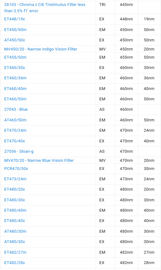
Task: Open MV450/20 Narrow Indigo Vision Filter
Action: coord(41,49)
